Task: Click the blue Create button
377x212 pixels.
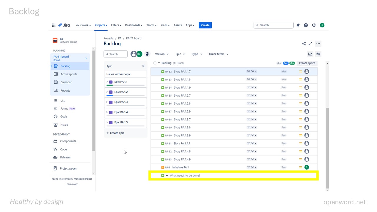Action: click(205, 25)
